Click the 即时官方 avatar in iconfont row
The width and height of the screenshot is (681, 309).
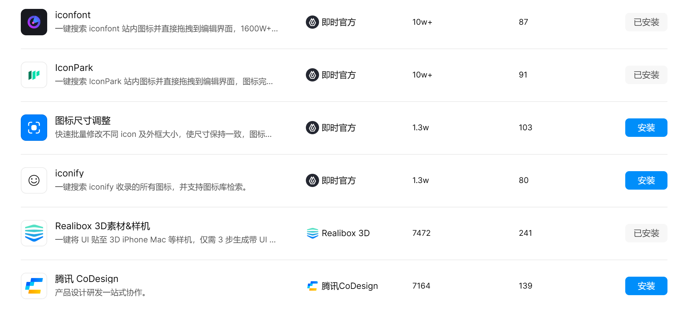coord(312,22)
